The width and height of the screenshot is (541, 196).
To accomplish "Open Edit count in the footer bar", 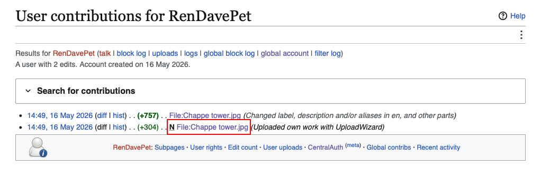I will tap(243, 148).
